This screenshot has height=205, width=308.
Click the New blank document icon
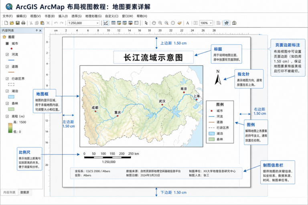(x=6, y=23)
